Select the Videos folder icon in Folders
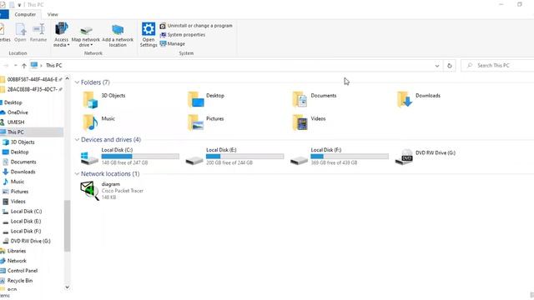The height and width of the screenshot is (300, 534). pyautogui.click(x=300, y=122)
